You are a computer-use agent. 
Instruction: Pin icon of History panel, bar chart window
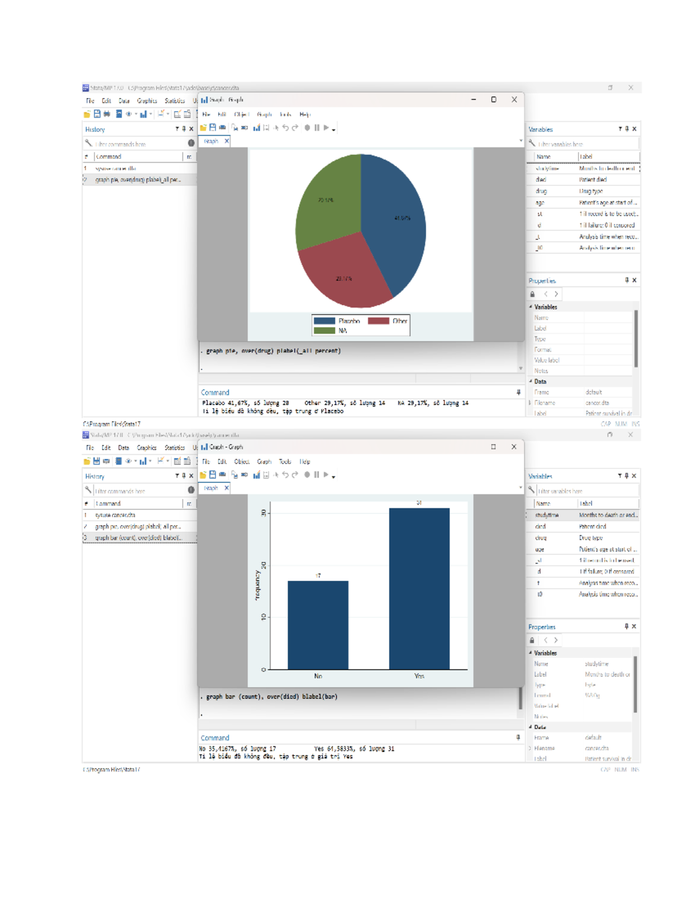tap(184, 476)
